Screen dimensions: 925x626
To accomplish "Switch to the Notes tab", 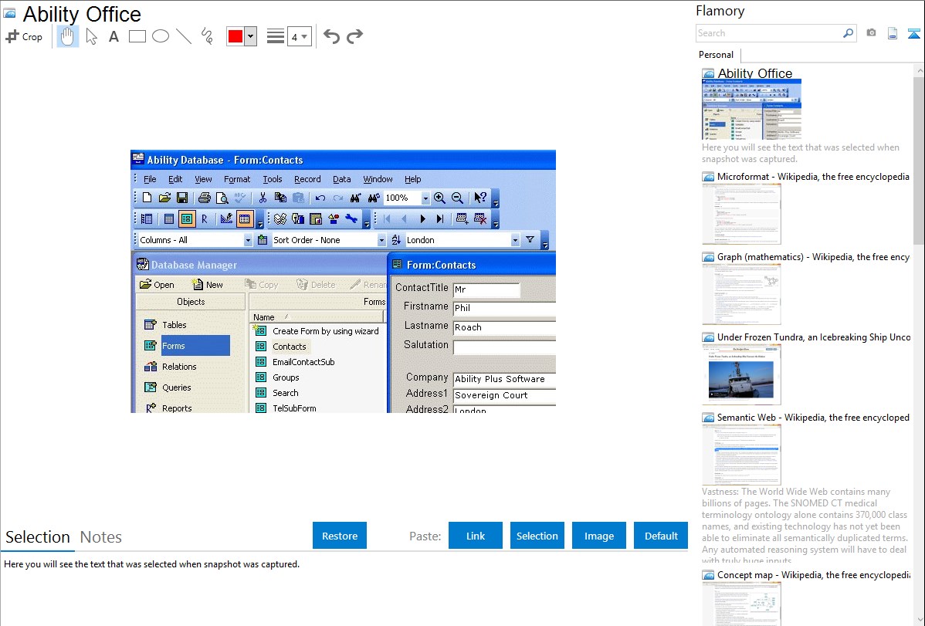I will [101, 537].
